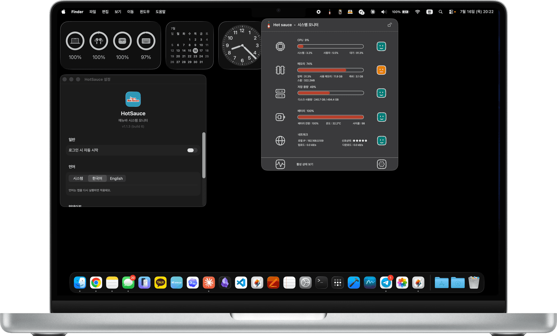This screenshot has height=336, width=557.
Task: Click the orange memory status face icon
Action: (x=382, y=70)
